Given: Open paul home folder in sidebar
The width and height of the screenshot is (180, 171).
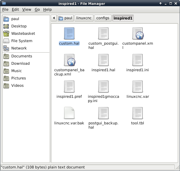Looking at the screenshot, I should [x=26, y=19].
